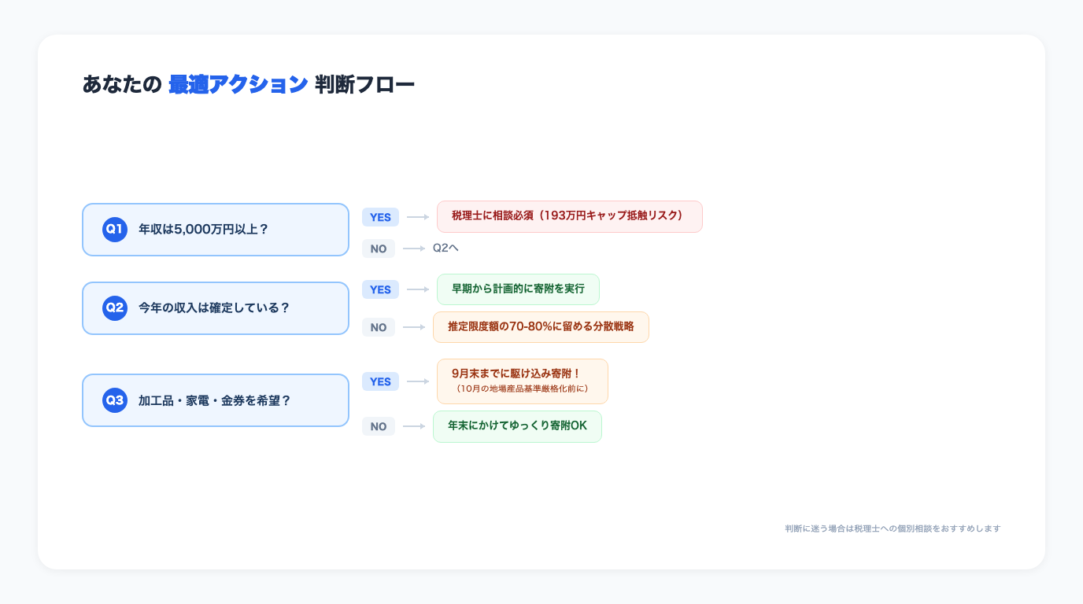Click the footer note about 税理士への個別相談

[892, 528]
